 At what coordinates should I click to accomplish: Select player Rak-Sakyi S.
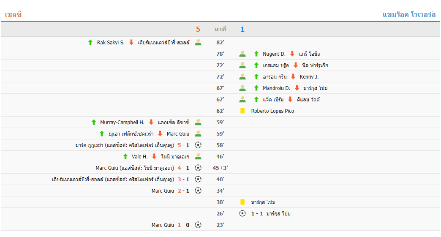(x=111, y=42)
